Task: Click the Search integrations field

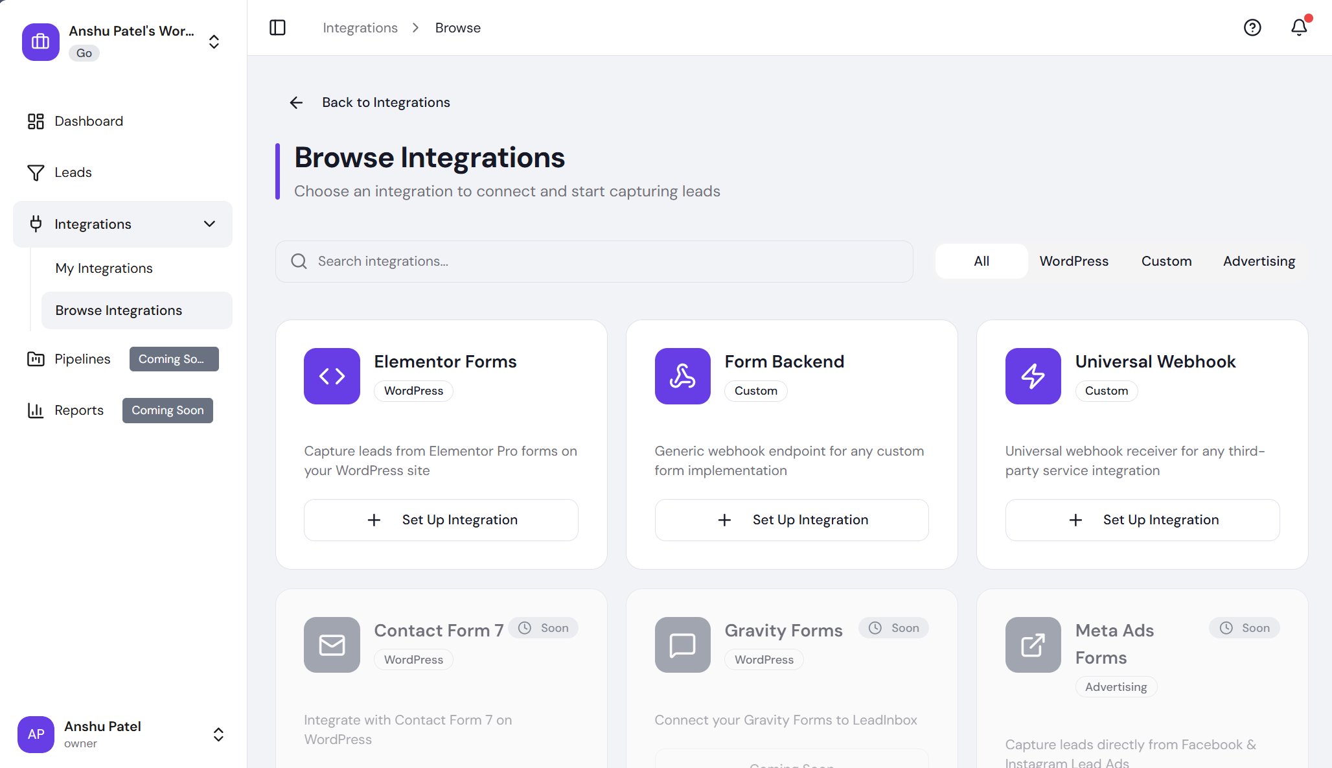Action: pos(594,261)
